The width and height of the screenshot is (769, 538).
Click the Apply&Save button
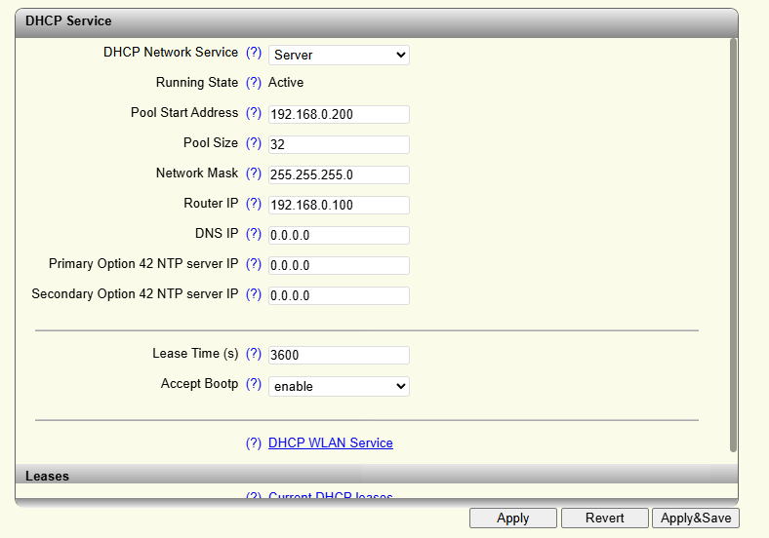click(696, 519)
